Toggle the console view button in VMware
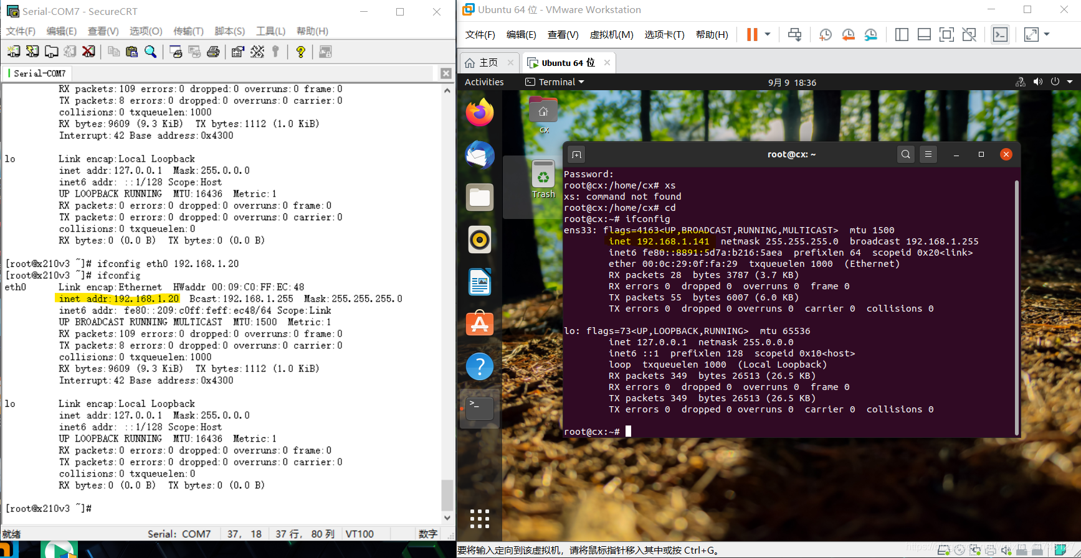 click(x=1000, y=35)
